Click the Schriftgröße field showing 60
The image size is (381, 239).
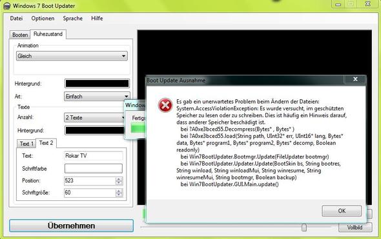pyautogui.click(x=90, y=193)
